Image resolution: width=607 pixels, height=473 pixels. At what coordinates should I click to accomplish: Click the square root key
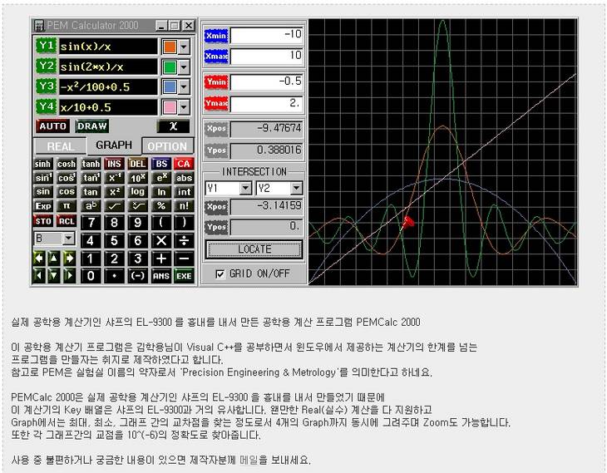click(114, 206)
